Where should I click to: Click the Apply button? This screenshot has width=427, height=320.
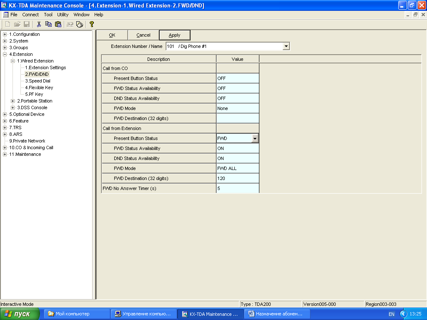175,35
